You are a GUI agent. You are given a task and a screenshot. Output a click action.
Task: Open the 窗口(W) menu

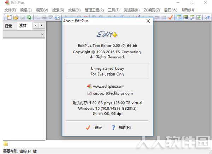(x=171, y=10)
